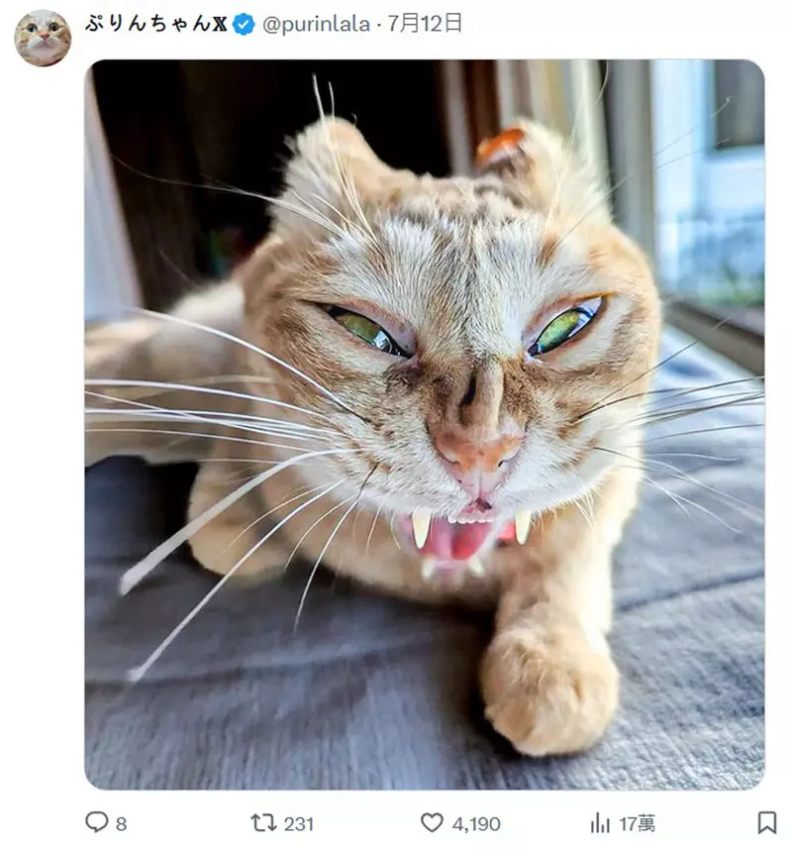Click the reply speech bubble icon
The width and height of the screenshot is (792, 852).
pyautogui.click(x=96, y=822)
